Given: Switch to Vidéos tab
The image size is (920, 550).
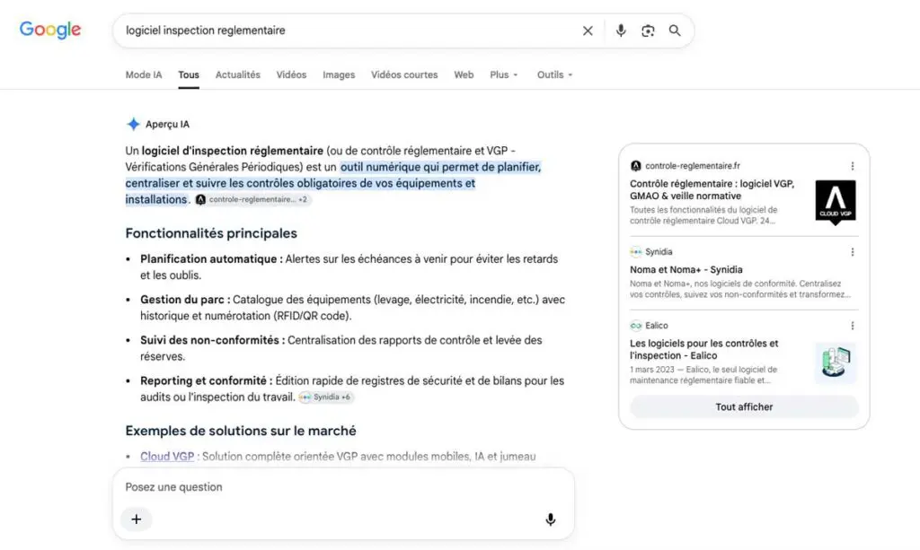Looking at the screenshot, I should coord(292,75).
